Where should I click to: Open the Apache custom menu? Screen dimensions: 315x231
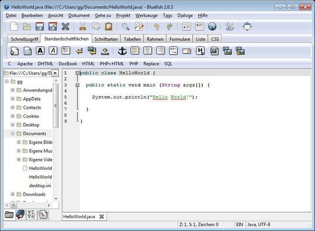(25, 63)
